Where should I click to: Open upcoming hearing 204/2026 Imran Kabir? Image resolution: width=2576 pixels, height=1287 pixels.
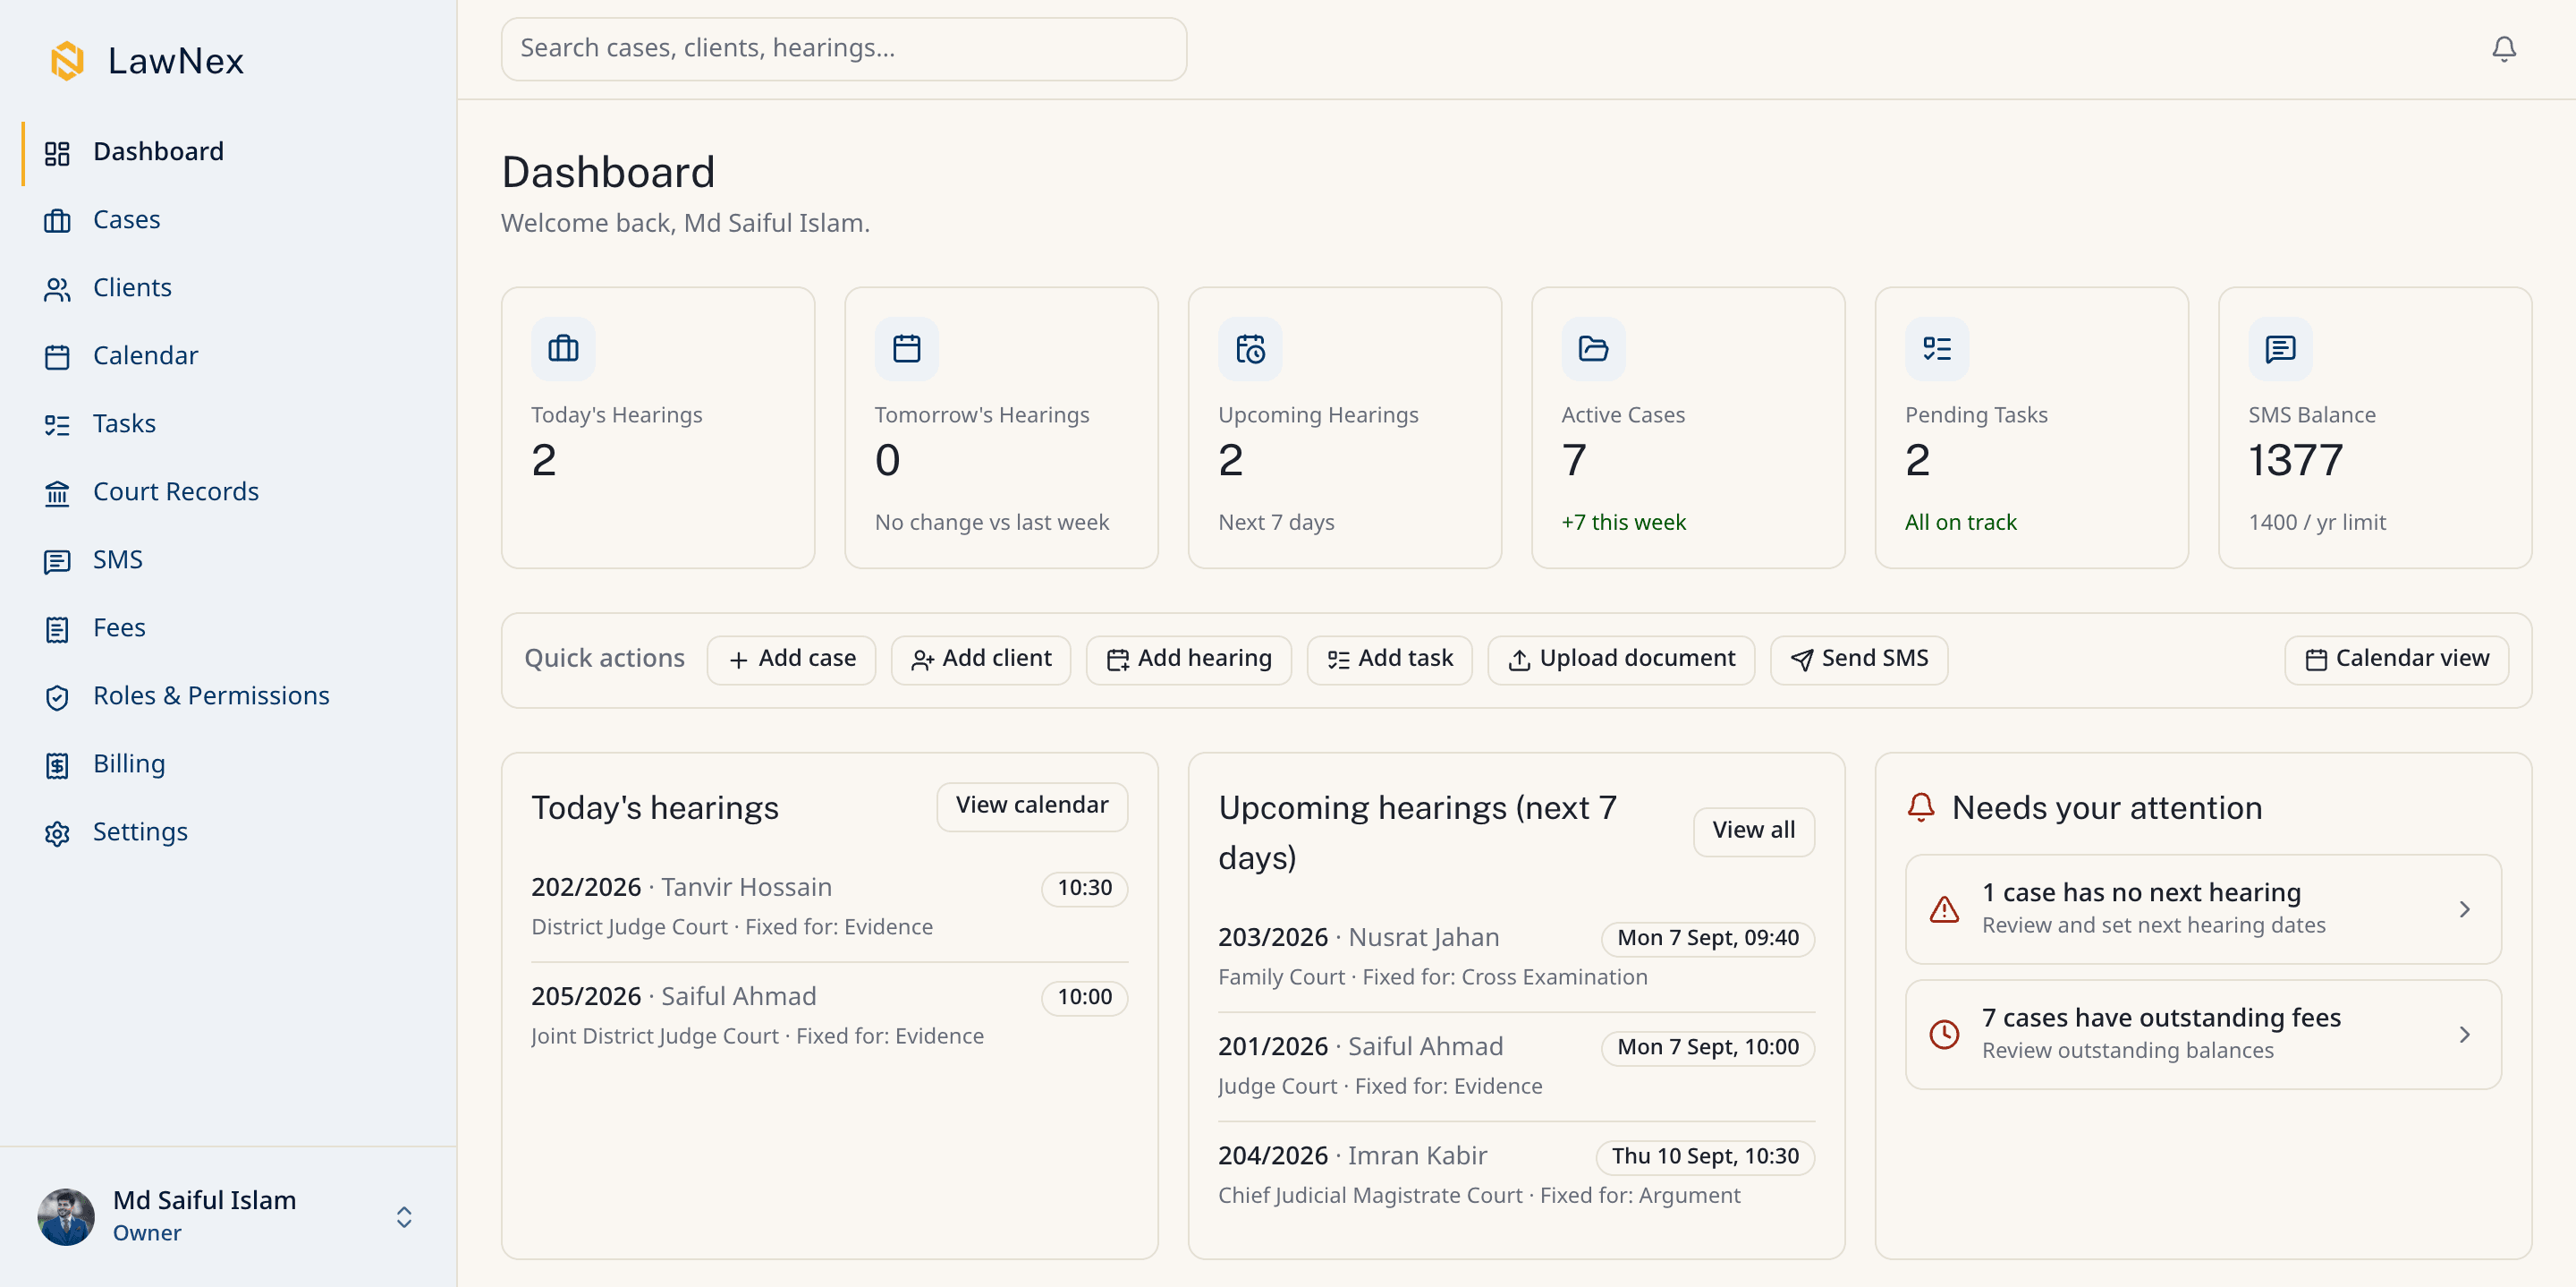point(1516,1174)
